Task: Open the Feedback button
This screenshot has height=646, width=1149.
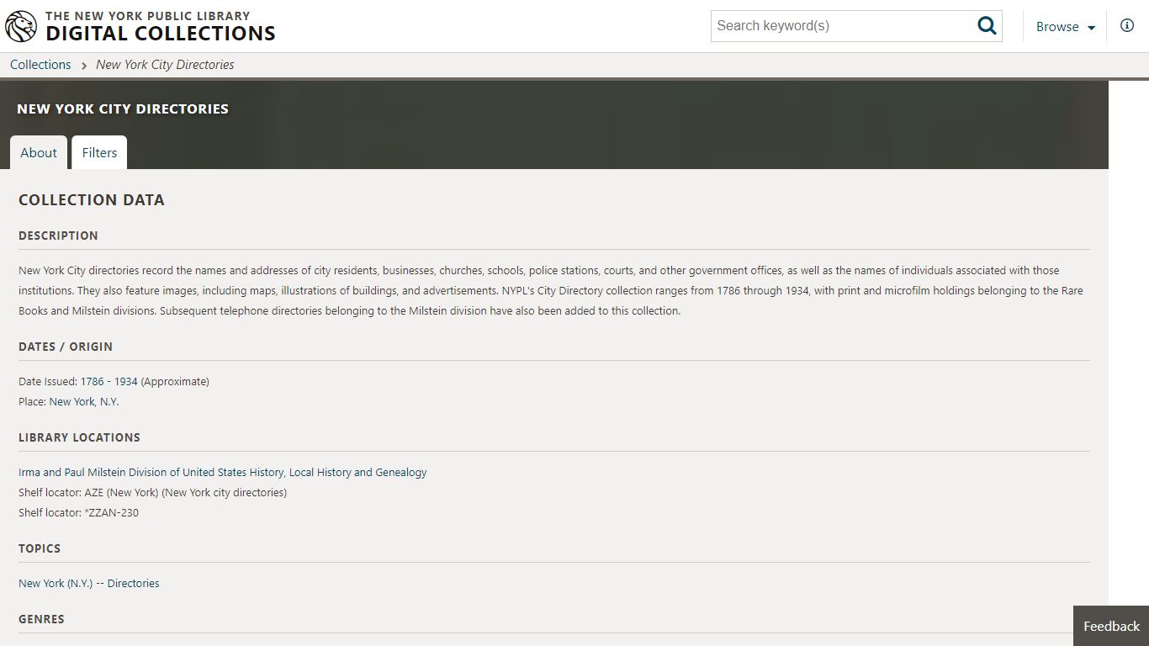Action: tap(1111, 626)
